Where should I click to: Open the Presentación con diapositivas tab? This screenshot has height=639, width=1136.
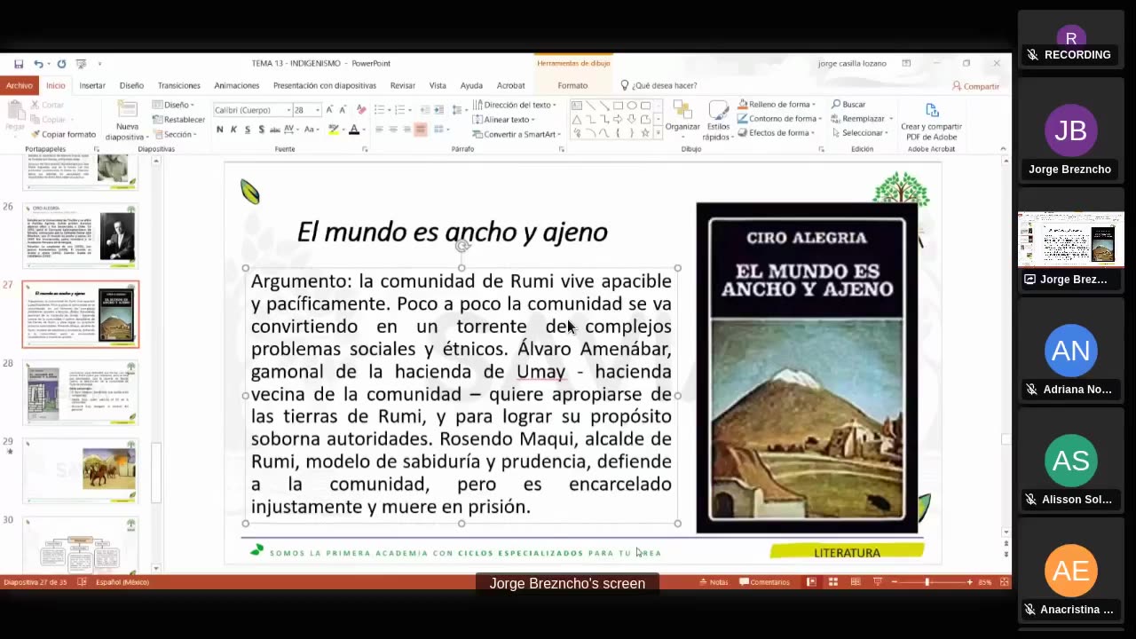(325, 86)
